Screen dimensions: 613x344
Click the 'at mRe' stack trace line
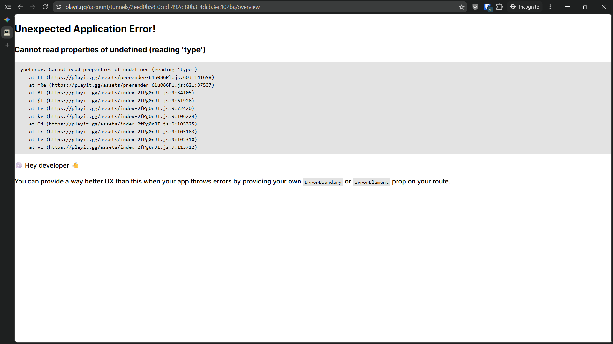click(x=122, y=85)
